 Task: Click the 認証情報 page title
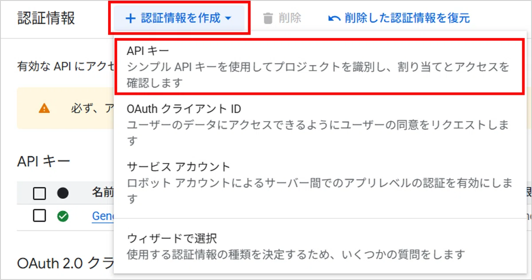(46, 19)
